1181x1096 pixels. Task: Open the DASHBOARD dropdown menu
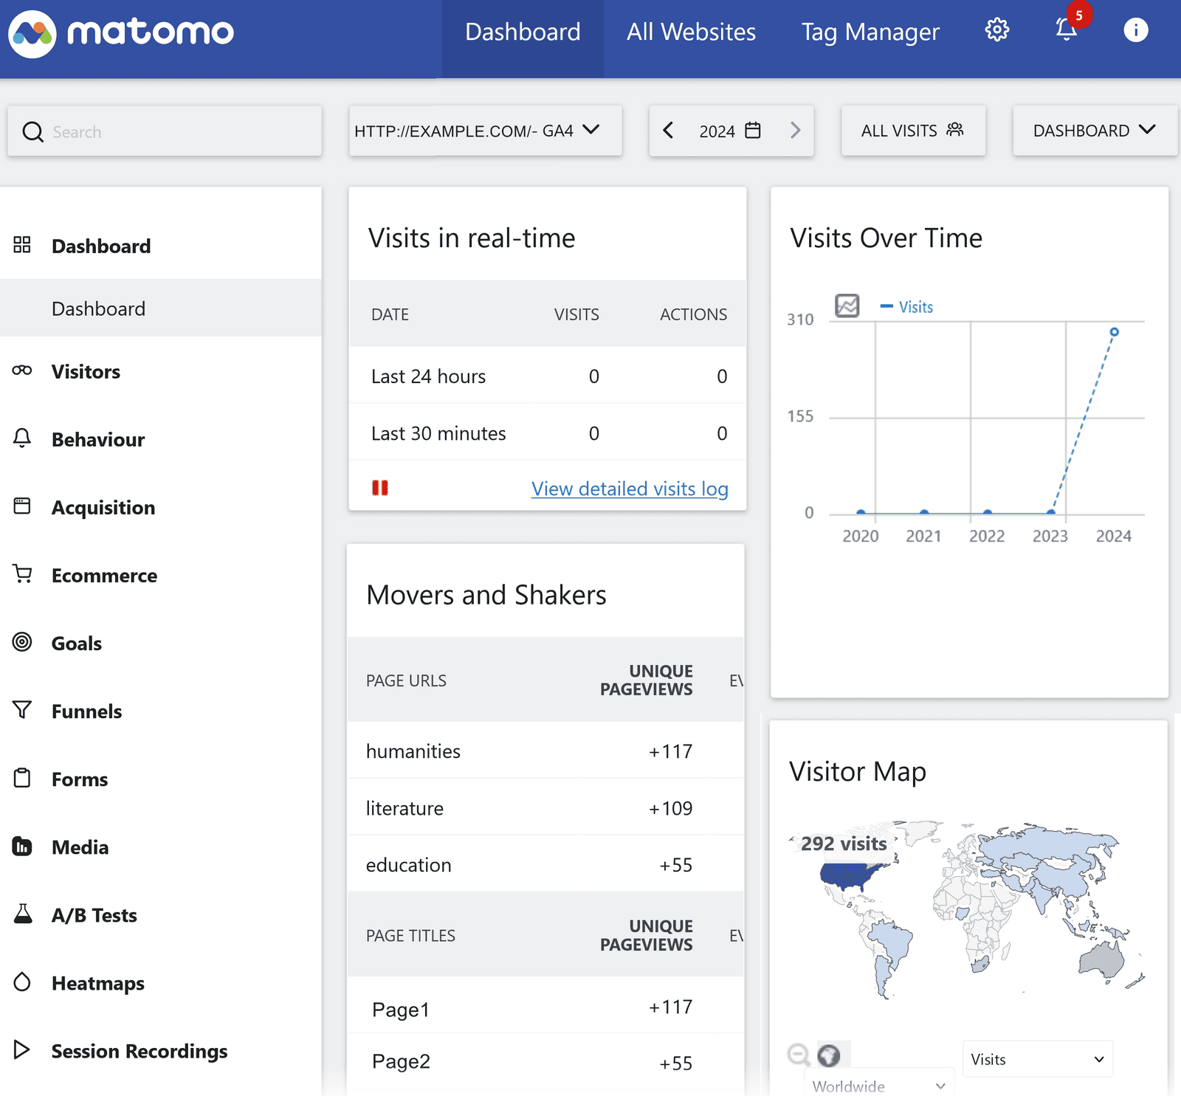point(1095,131)
